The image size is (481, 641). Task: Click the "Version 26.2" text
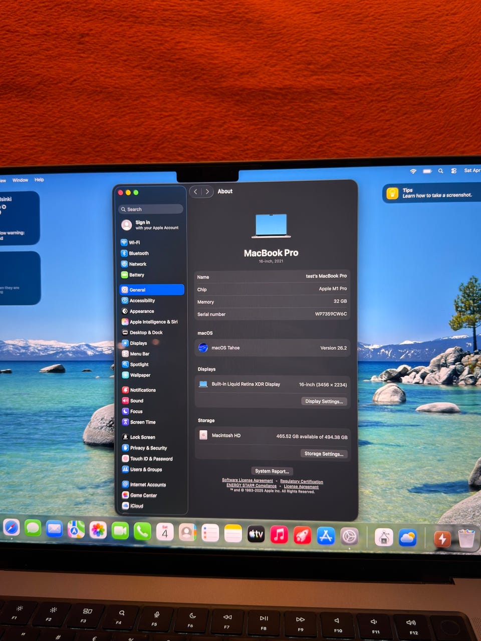334,348
